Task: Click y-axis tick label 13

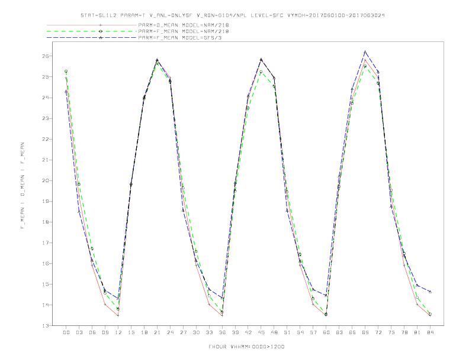Action: click(46, 325)
